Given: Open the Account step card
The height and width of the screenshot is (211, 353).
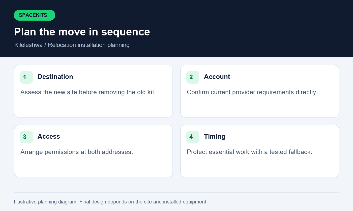Looking at the screenshot, I should [260, 91].
